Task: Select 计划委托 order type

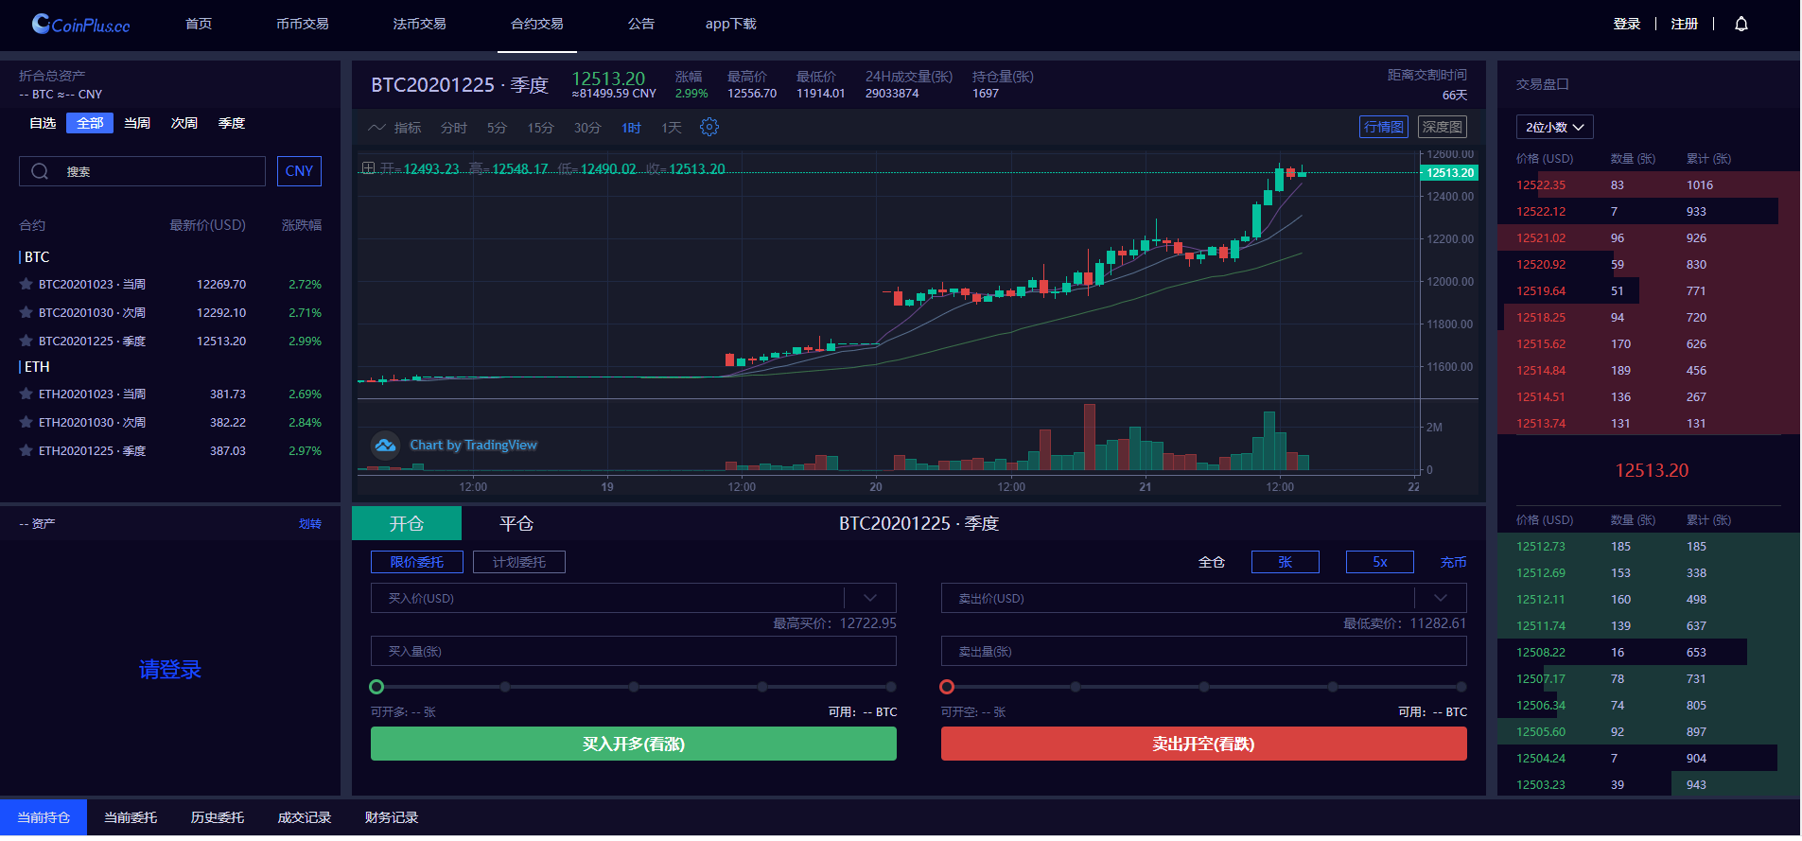Action: pos(519,562)
